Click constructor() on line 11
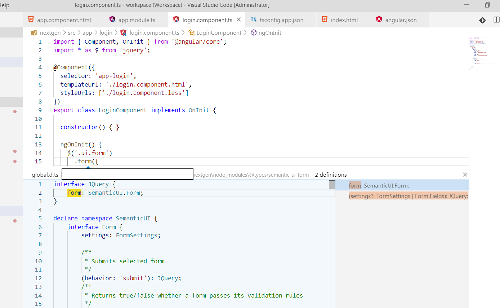This screenshot has height=308, width=500. pos(83,127)
